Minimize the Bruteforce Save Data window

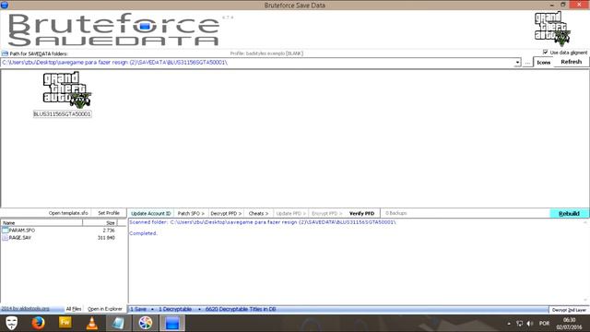click(x=551, y=5)
